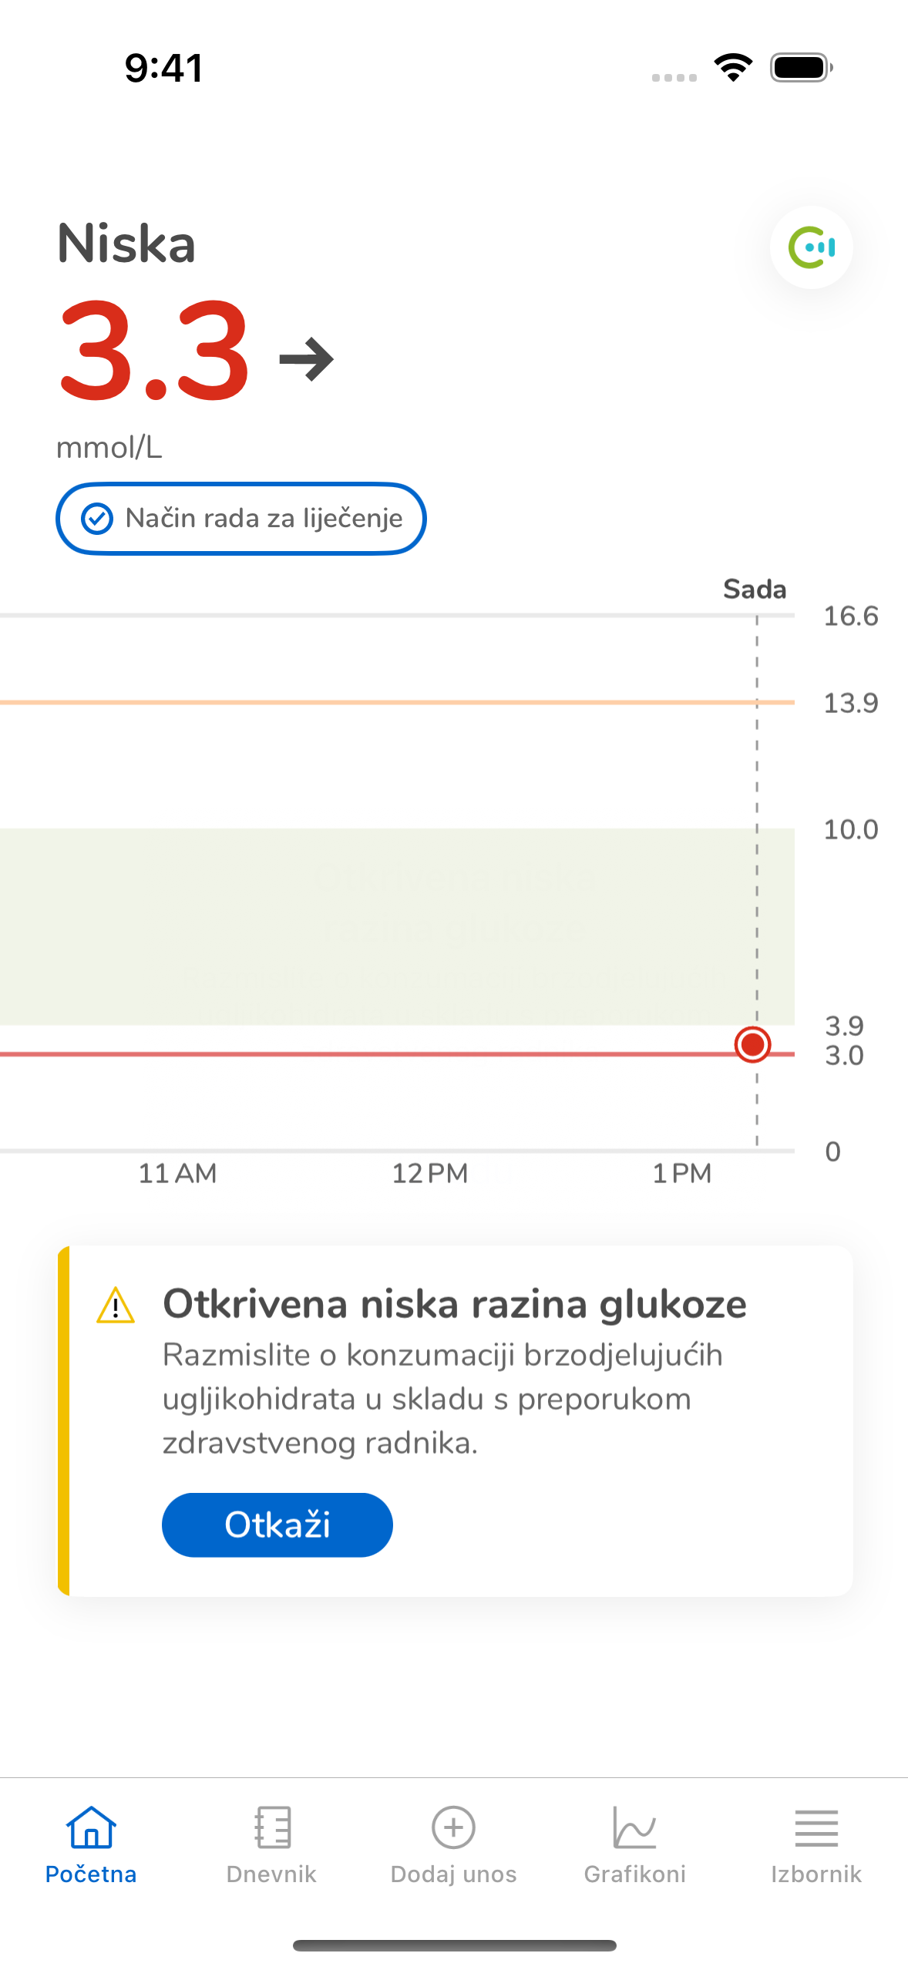Tap the Grafikoni tab label
The image size is (908, 1970).
click(634, 1874)
